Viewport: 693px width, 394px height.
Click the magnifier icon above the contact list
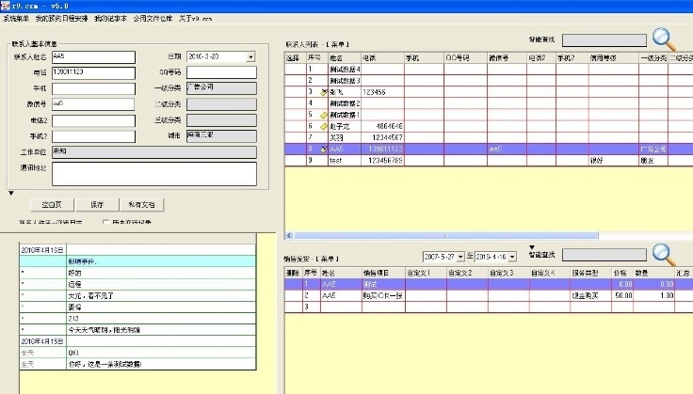(665, 39)
